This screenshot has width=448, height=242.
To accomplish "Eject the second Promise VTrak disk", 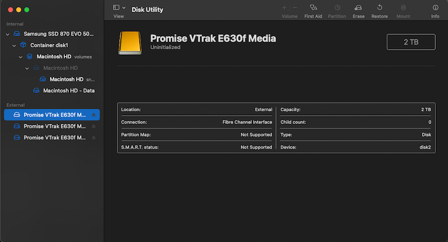I will tap(94, 126).
